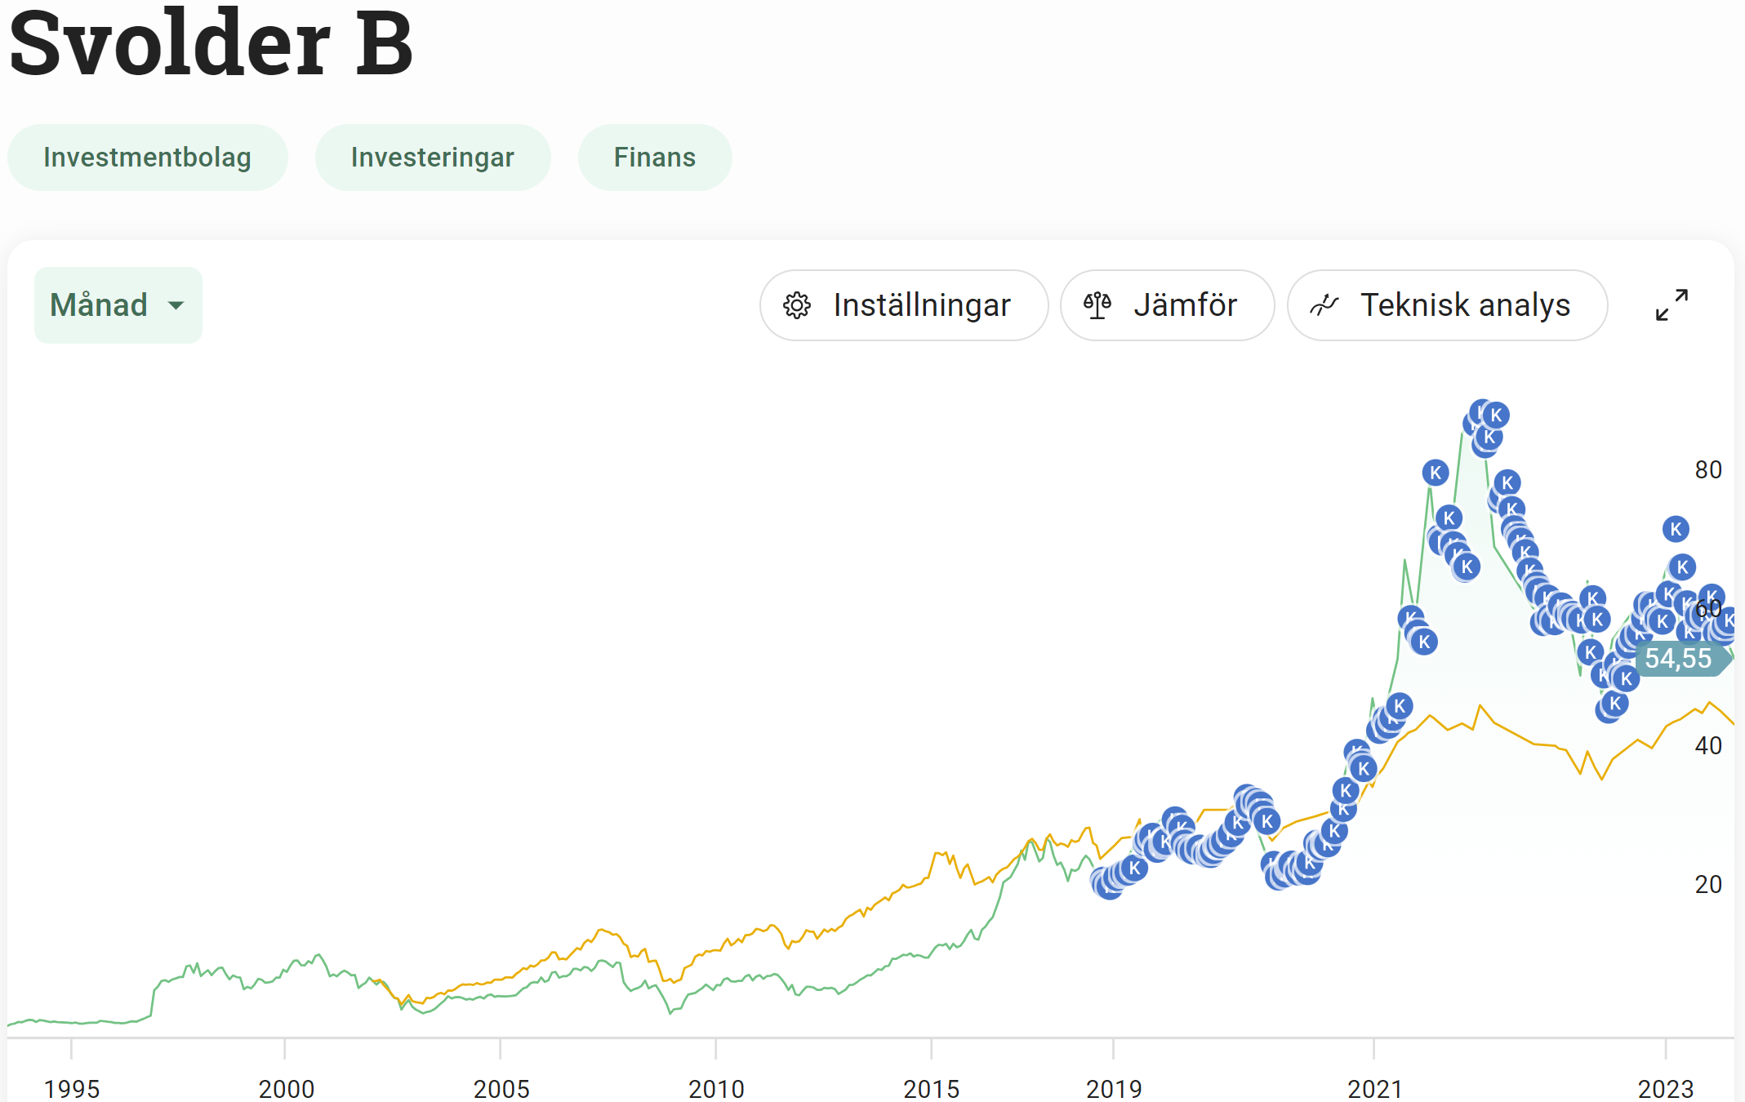
Task: Click the isolated topmost K marker near 2023
Action: [x=1676, y=529]
